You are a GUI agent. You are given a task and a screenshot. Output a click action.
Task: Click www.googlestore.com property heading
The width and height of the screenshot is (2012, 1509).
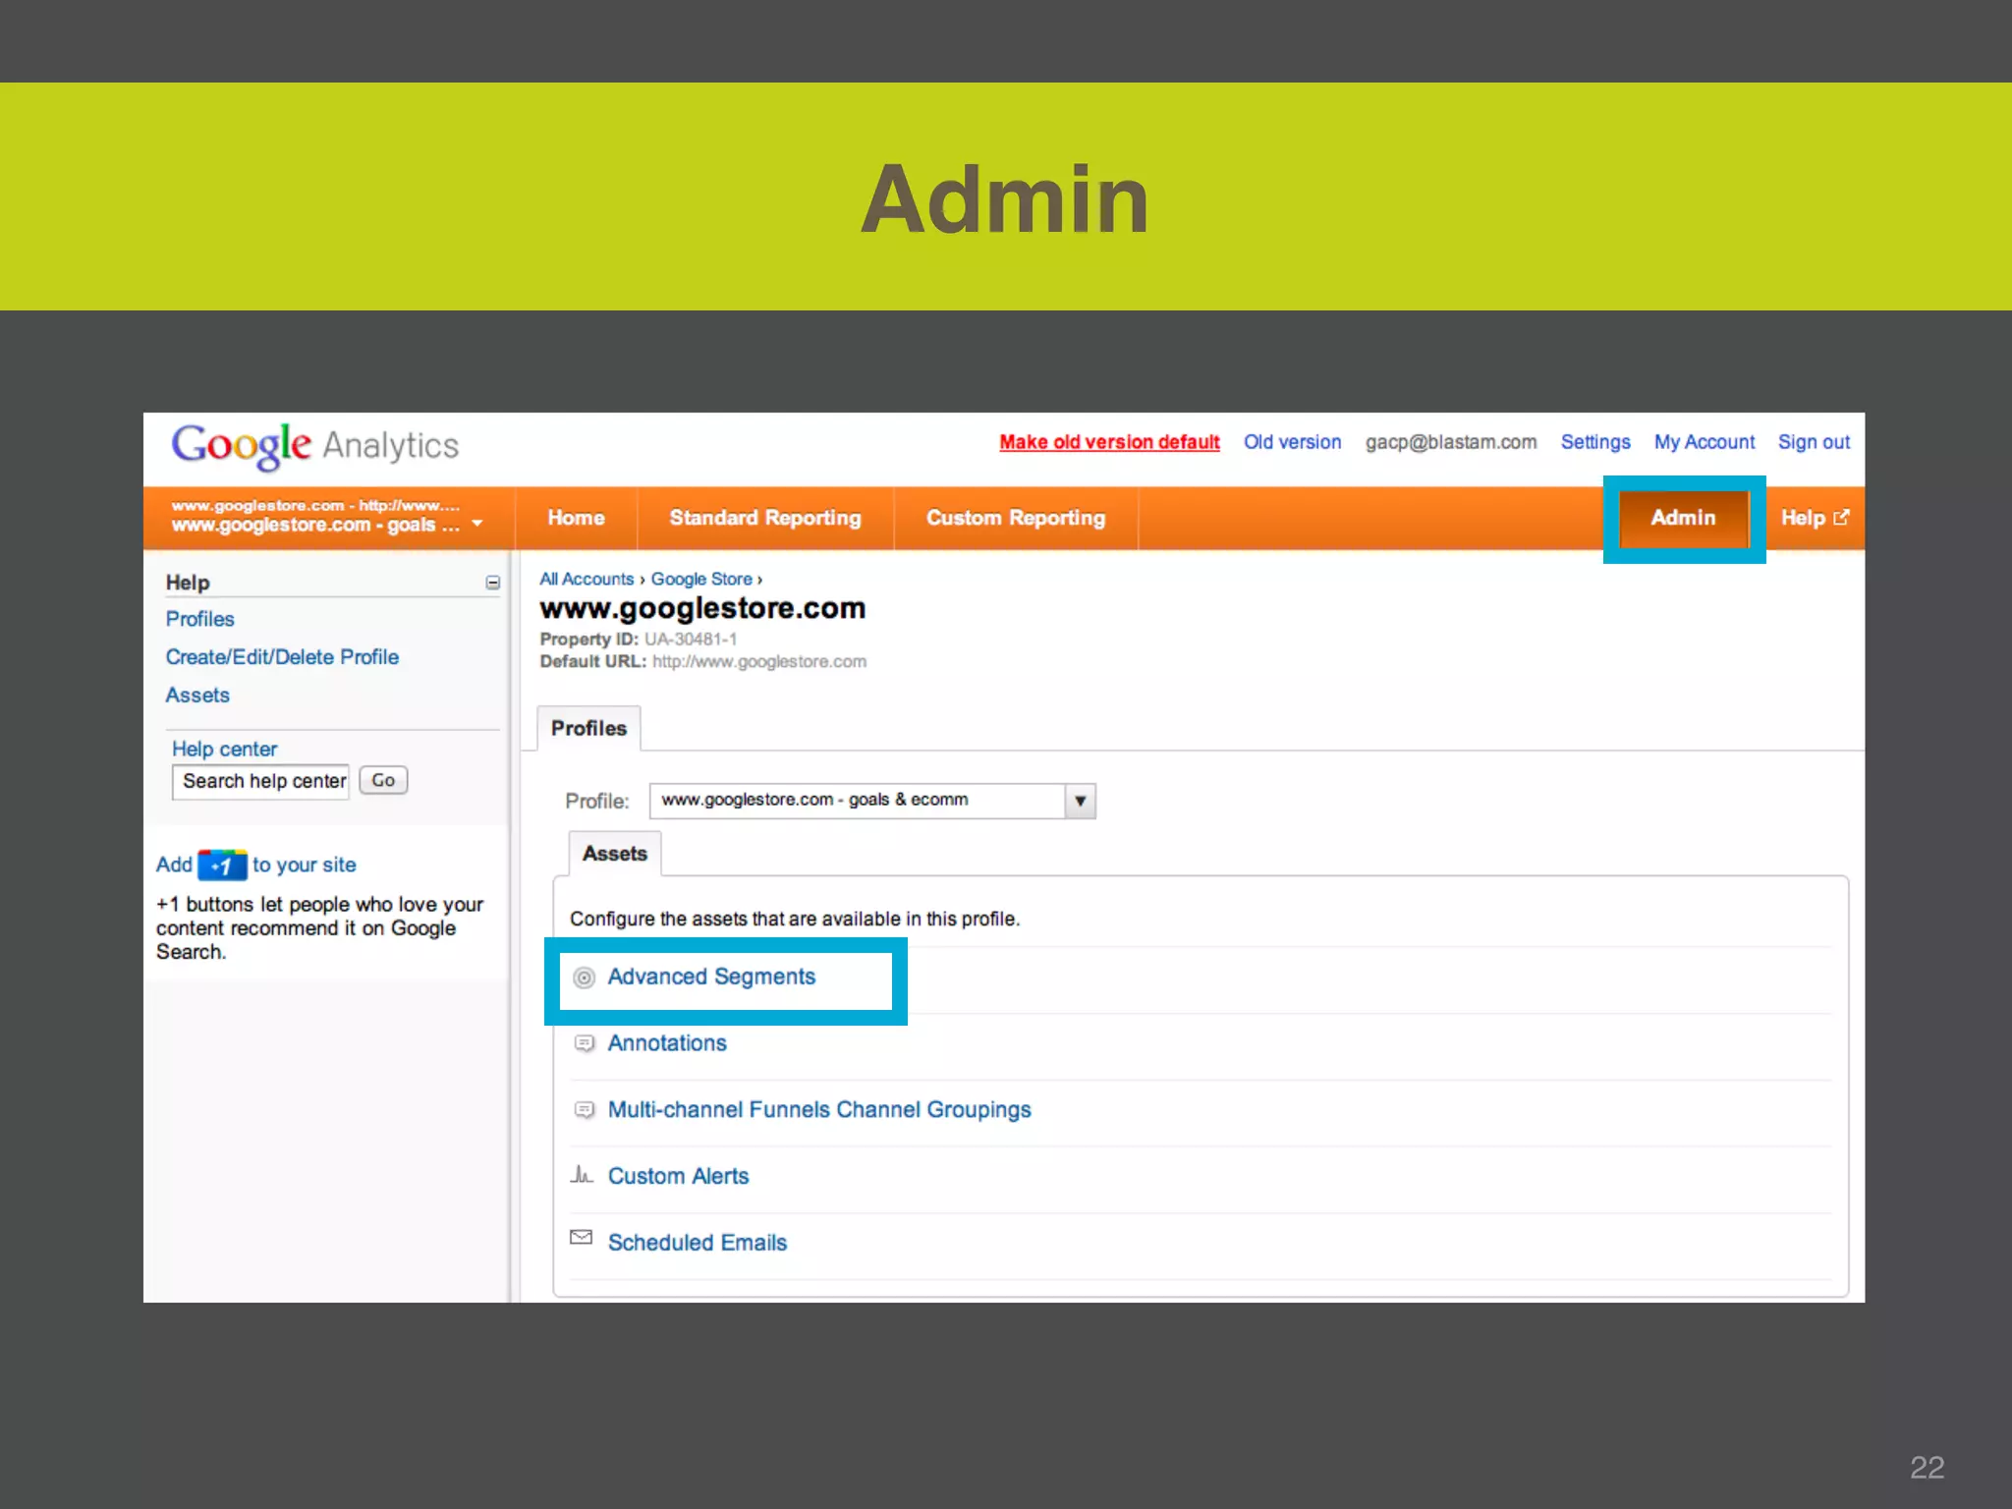coord(702,609)
